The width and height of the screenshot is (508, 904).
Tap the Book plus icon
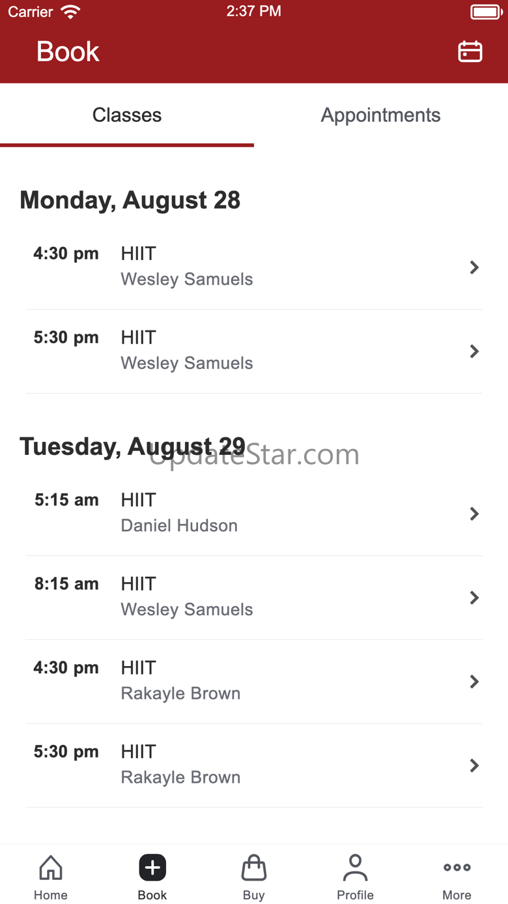[152, 868]
